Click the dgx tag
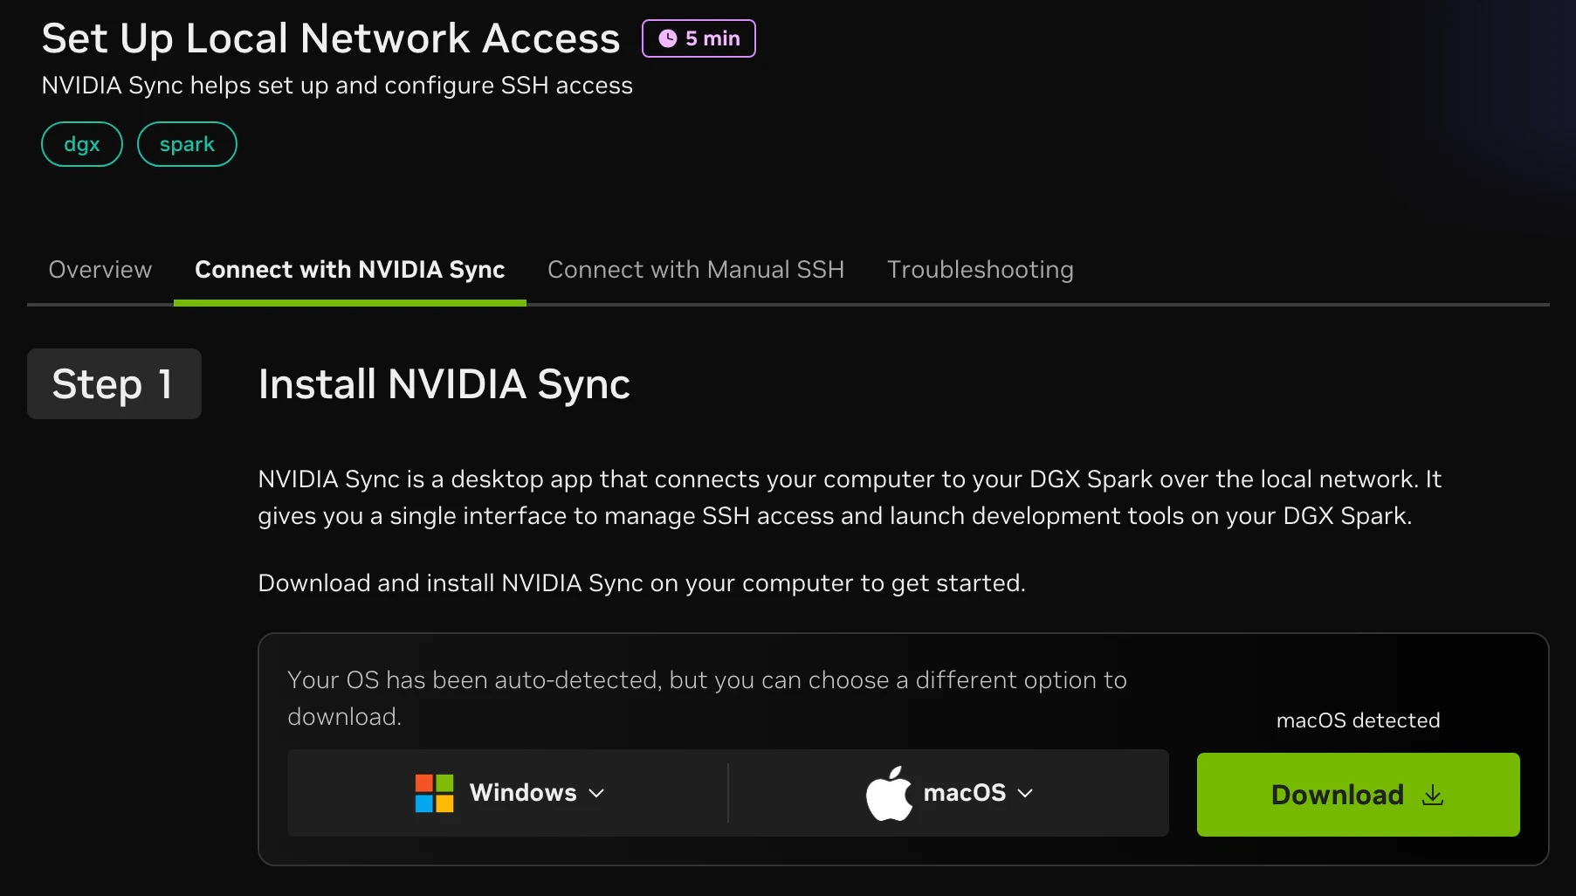The width and height of the screenshot is (1576, 896). [82, 144]
